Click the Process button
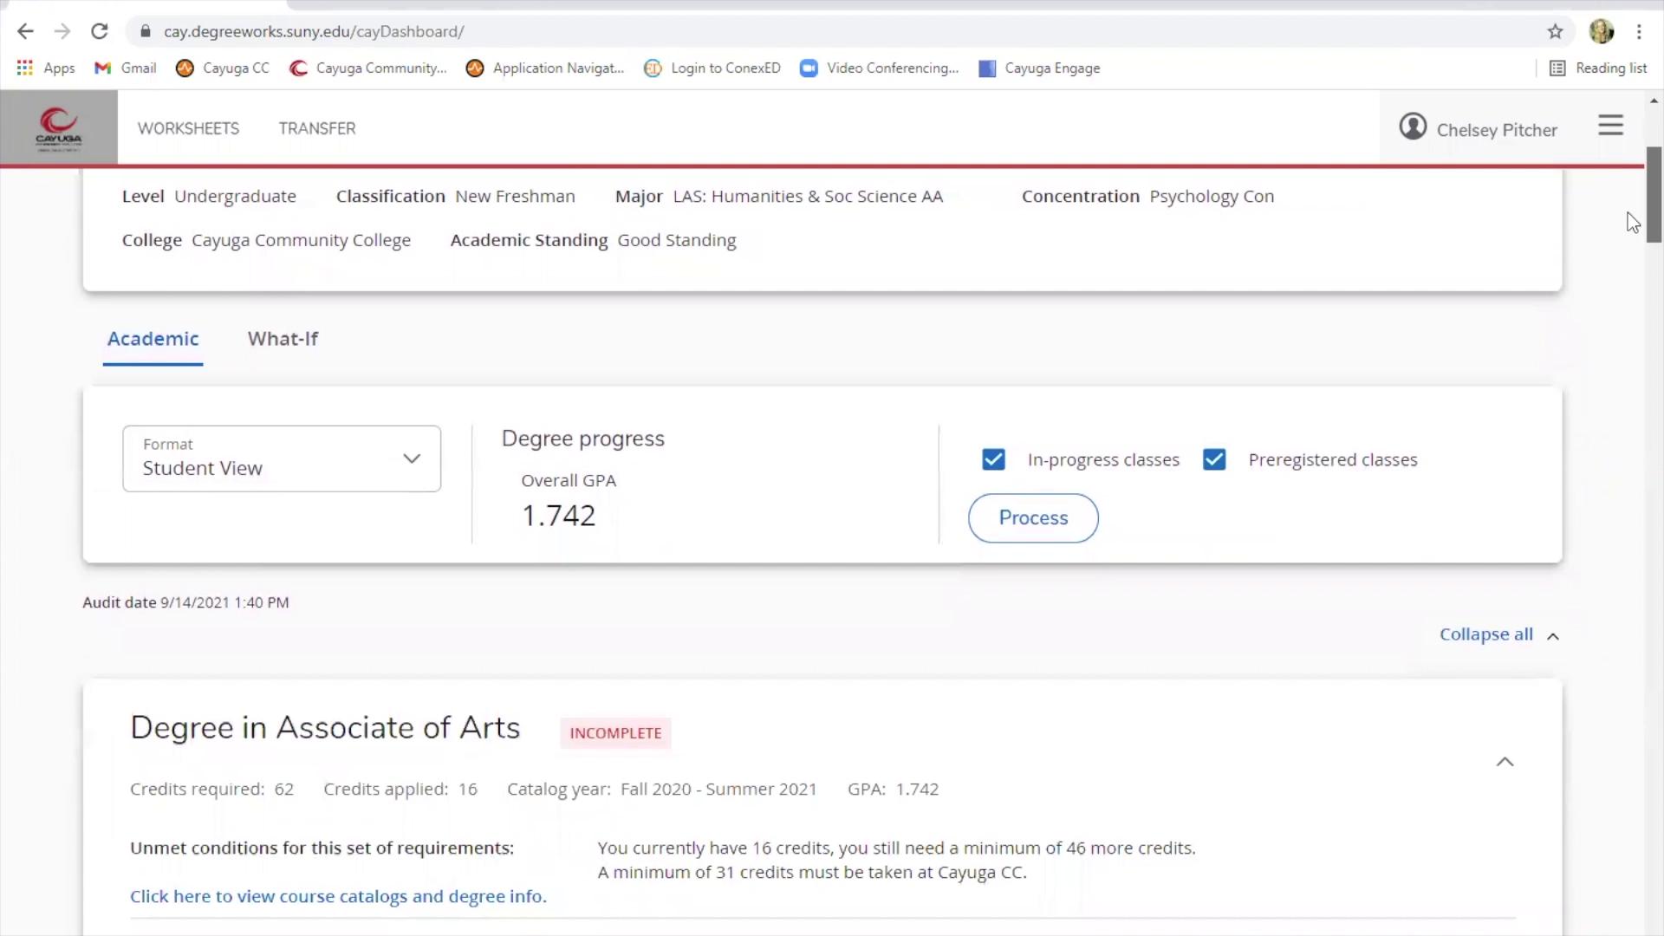The height and width of the screenshot is (936, 1664). coord(1032,517)
